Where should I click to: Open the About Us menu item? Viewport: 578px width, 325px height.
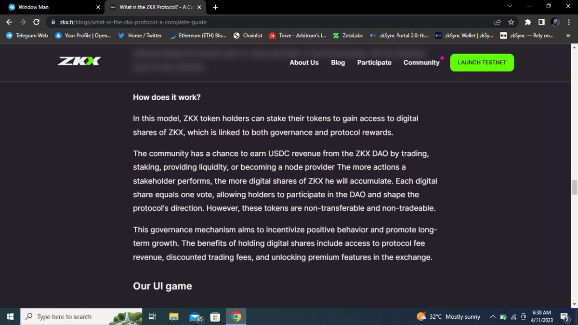pyautogui.click(x=304, y=63)
